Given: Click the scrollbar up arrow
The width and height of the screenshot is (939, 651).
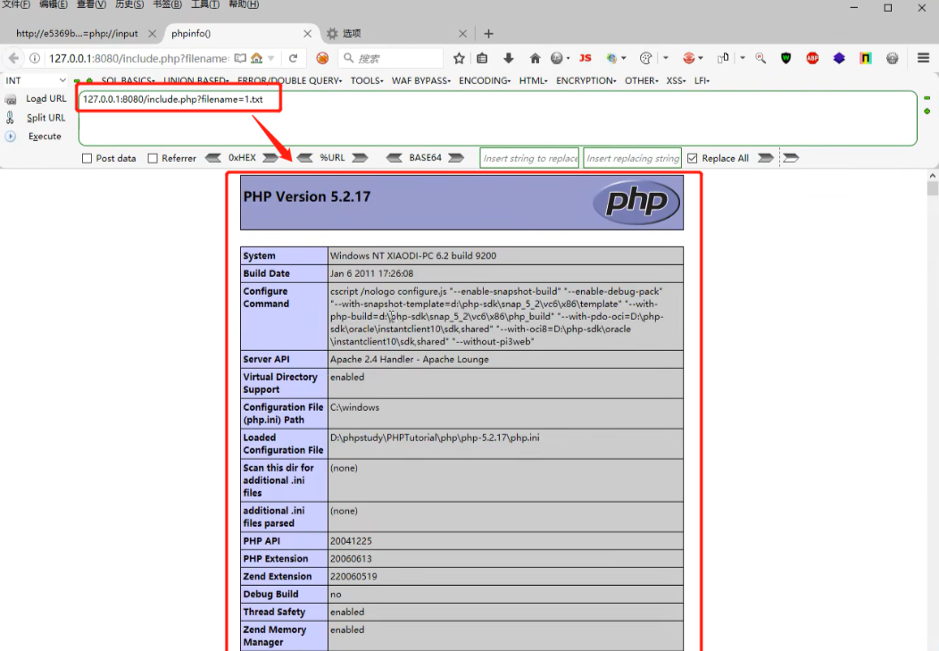Looking at the screenshot, I should (x=933, y=176).
